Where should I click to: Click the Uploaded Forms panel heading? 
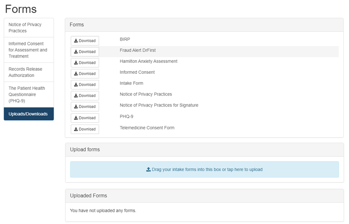[88, 196]
